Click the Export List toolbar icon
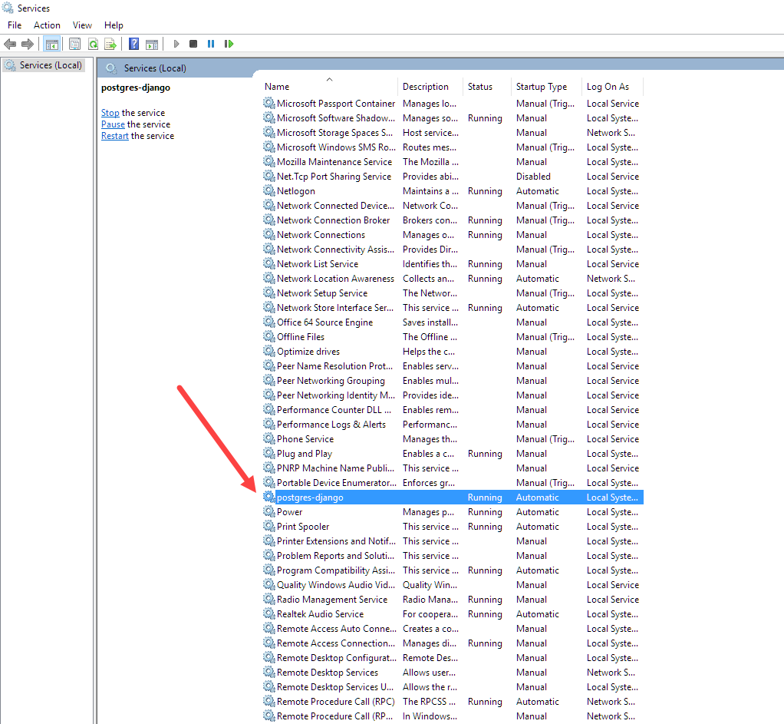This screenshot has width=784, height=724. [x=110, y=44]
